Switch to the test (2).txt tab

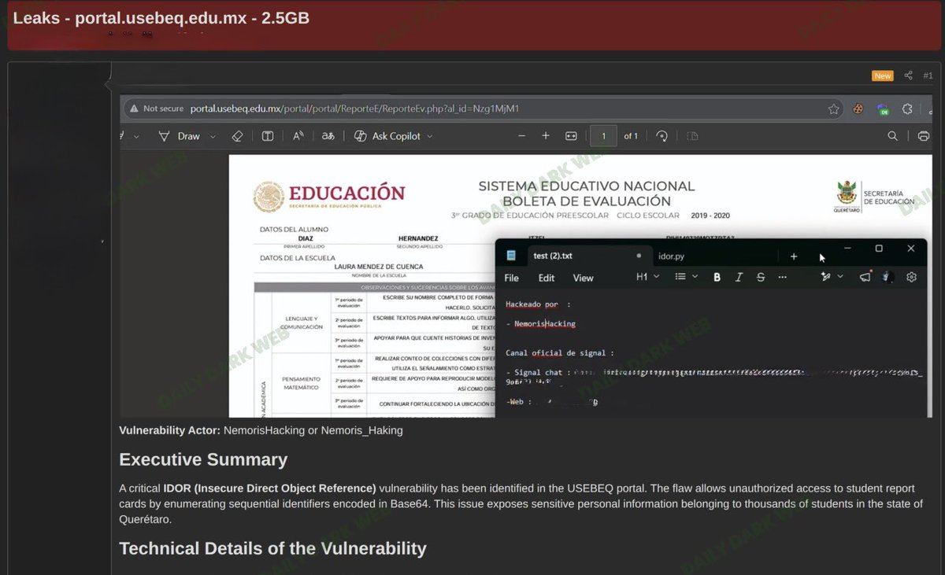pyautogui.click(x=552, y=256)
